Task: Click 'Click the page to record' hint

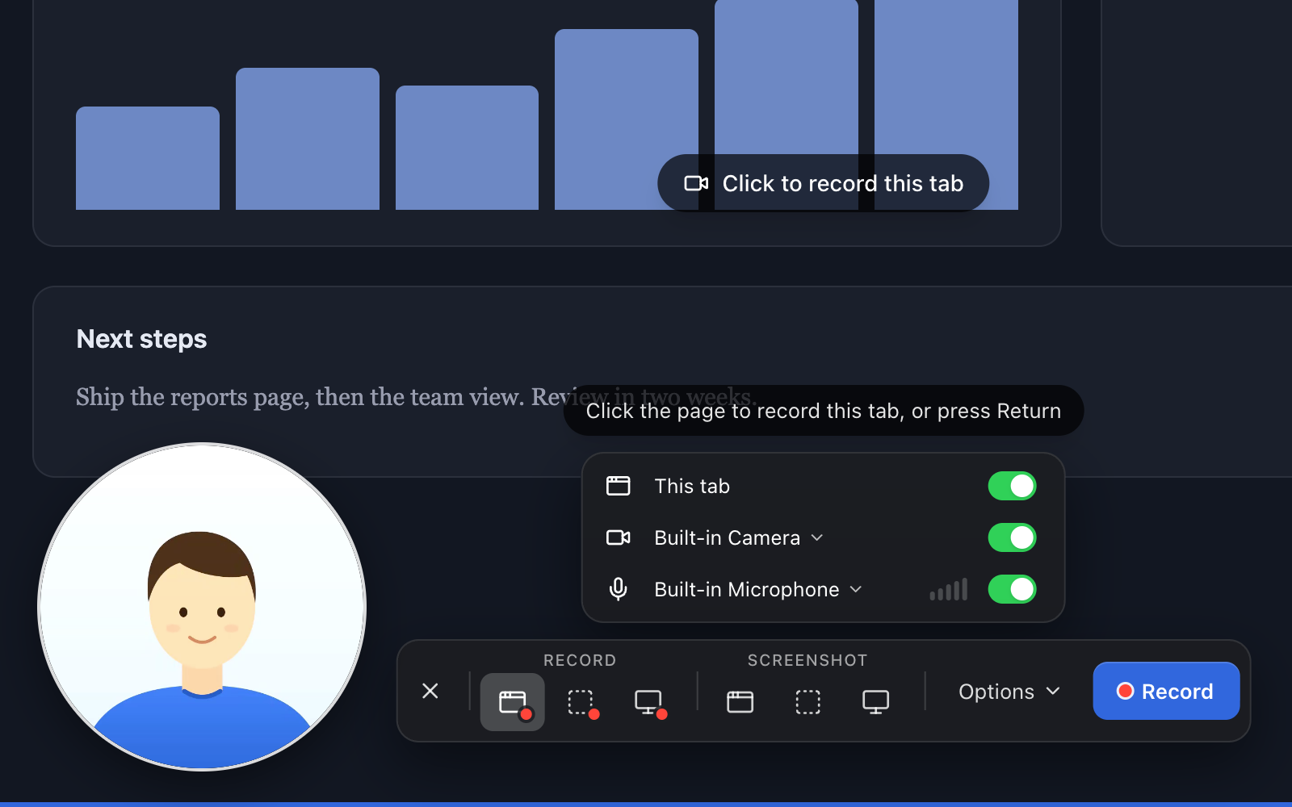Action: (x=824, y=411)
